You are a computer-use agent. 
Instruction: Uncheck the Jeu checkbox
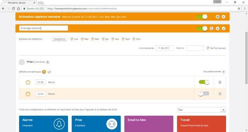point(103,39)
